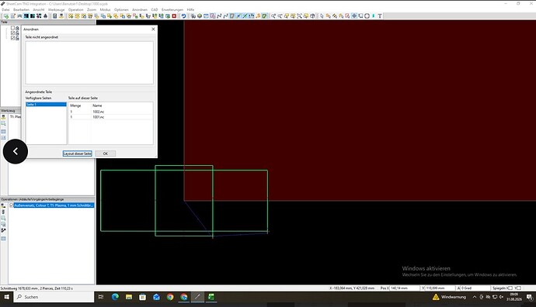This screenshot has height=307, width=536.
Task: Open the Datei menu
Action: click(x=5, y=9)
